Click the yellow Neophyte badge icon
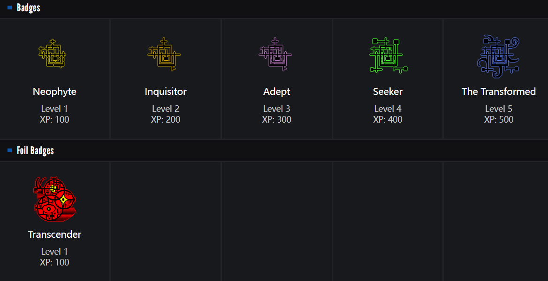The height and width of the screenshot is (281, 548). [53, 54]
